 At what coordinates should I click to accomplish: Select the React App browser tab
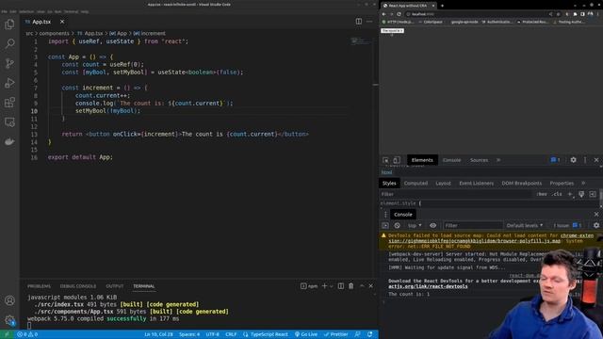[x=408, y=6]
